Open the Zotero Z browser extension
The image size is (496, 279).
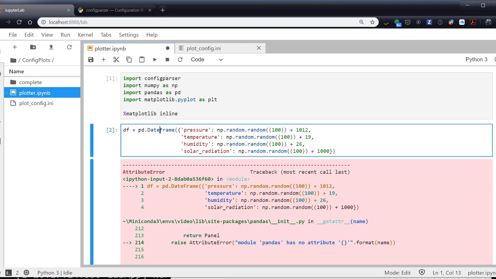(x=429, y=22)
